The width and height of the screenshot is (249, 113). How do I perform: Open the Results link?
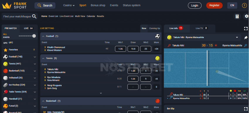[100, 16]
